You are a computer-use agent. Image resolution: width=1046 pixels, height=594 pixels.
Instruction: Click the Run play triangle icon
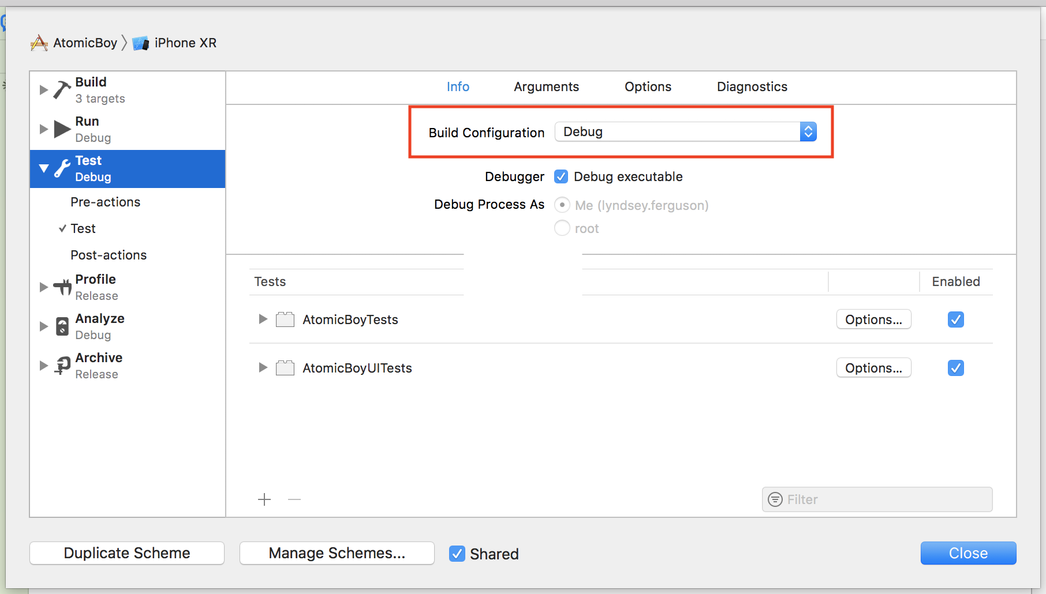tap(62, 129)
